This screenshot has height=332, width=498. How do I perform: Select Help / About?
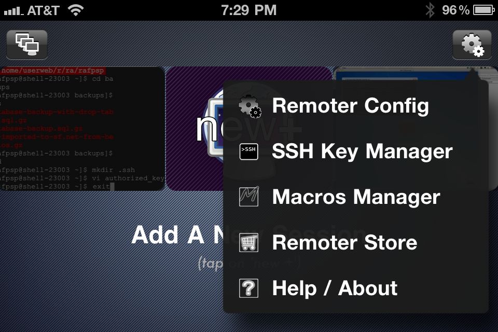point(356,288)
